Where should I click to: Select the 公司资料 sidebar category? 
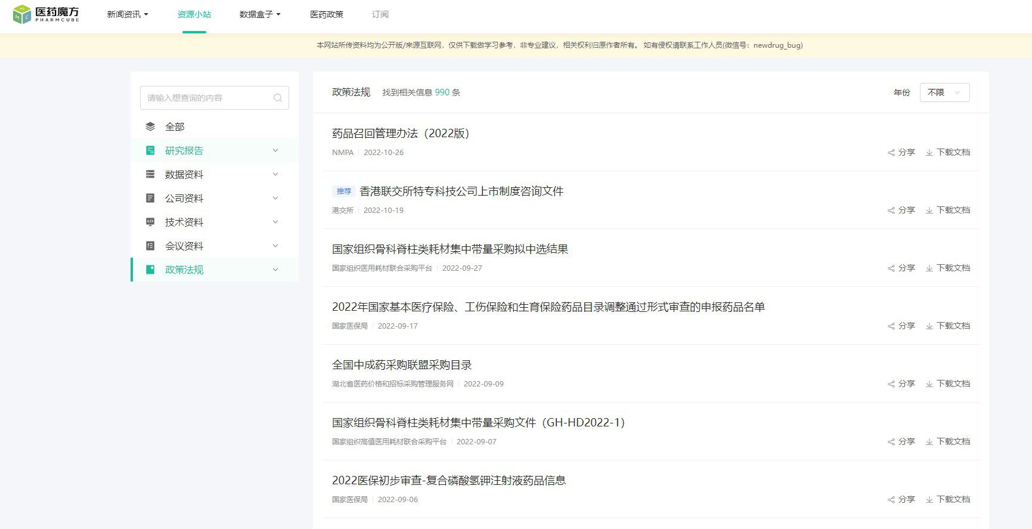pos(215,198)
